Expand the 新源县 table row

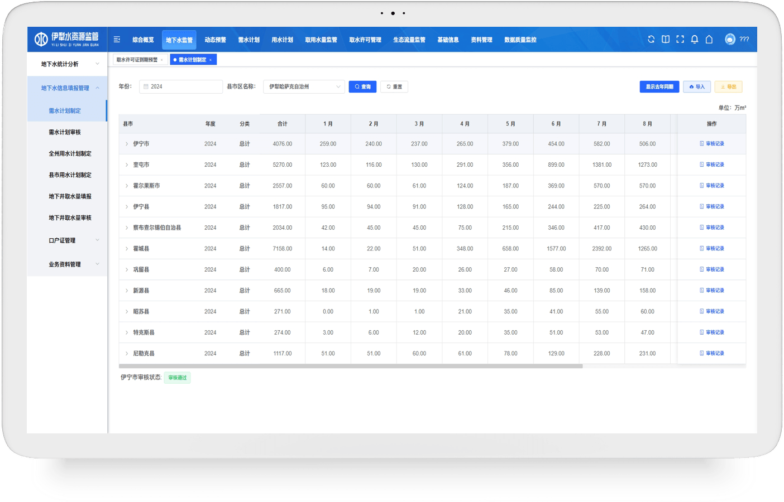pos(127,291)
